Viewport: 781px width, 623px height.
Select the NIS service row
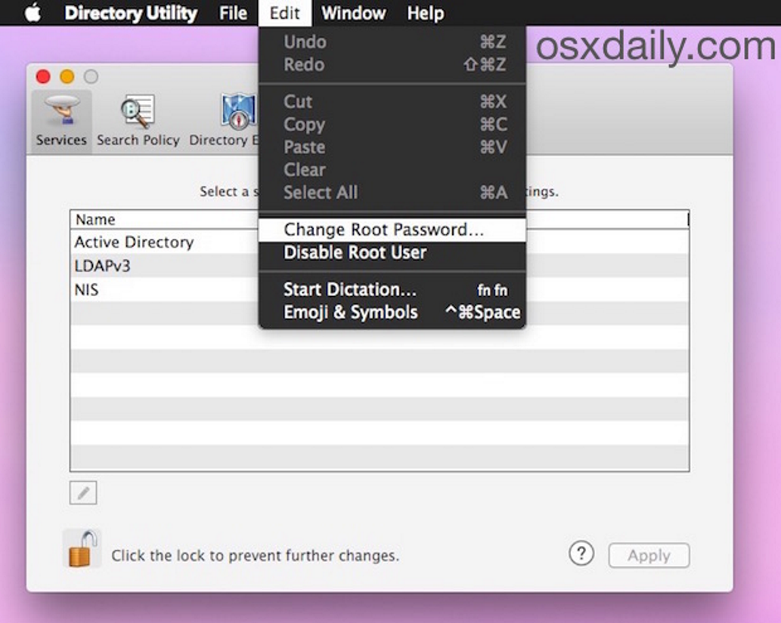click(x=86, y=290)
